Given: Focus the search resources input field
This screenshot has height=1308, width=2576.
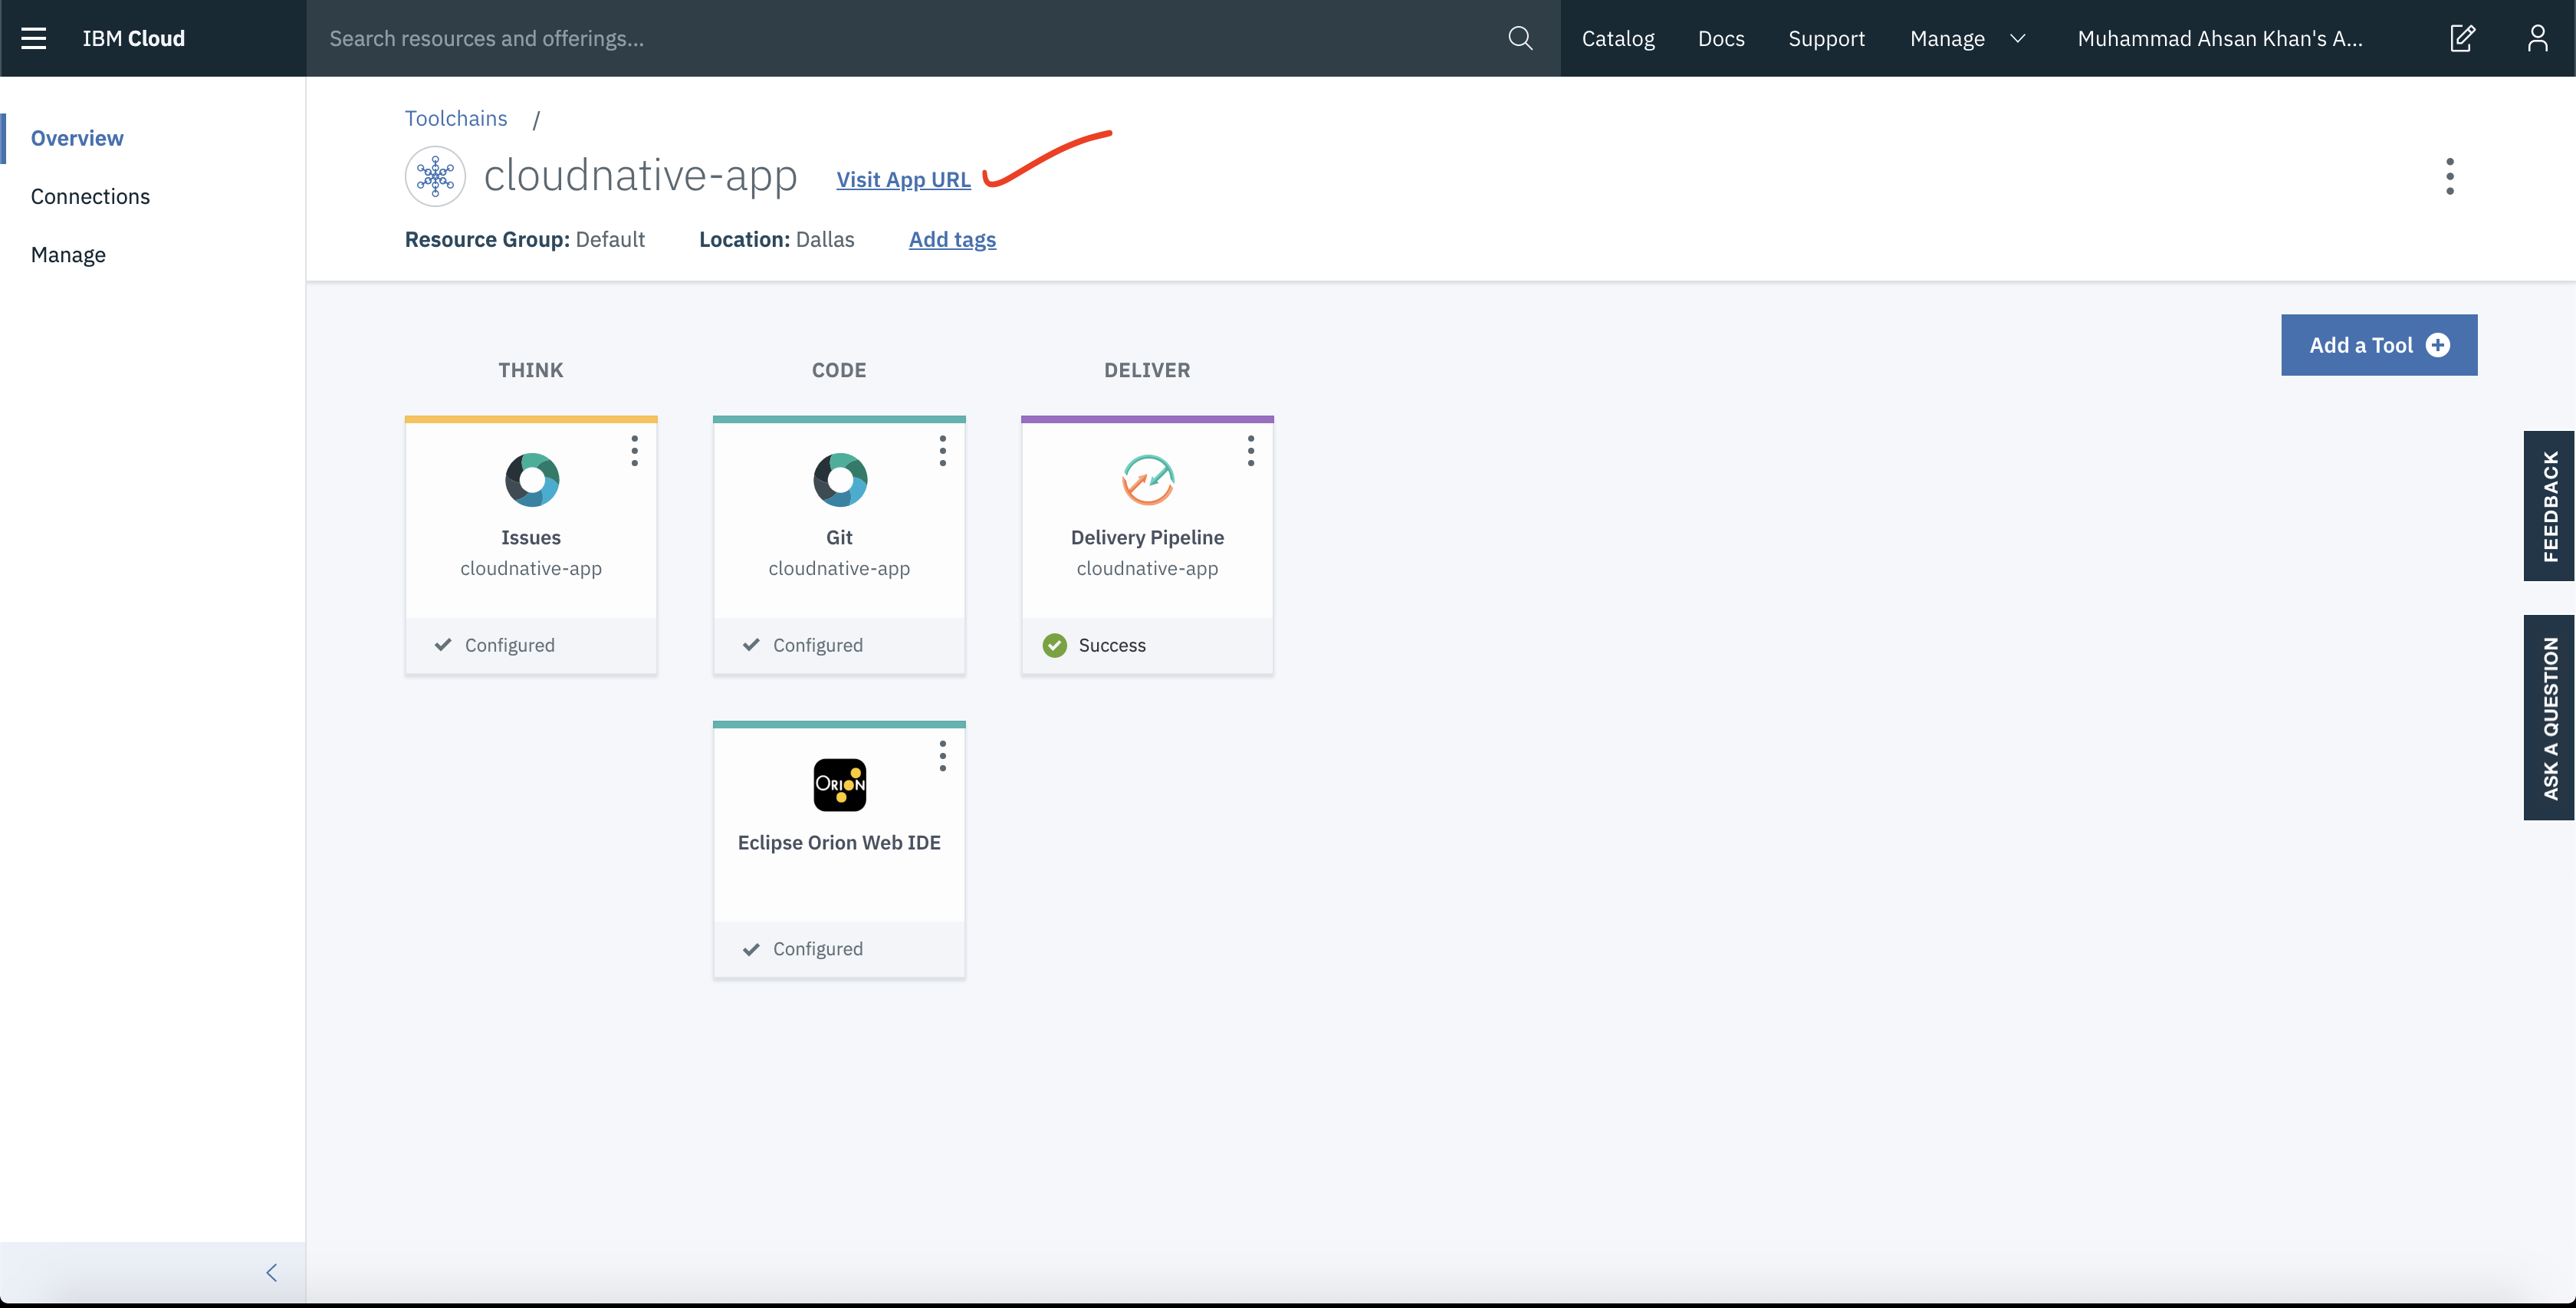Looking at the screenshot, I should click(x=900, y=38).
